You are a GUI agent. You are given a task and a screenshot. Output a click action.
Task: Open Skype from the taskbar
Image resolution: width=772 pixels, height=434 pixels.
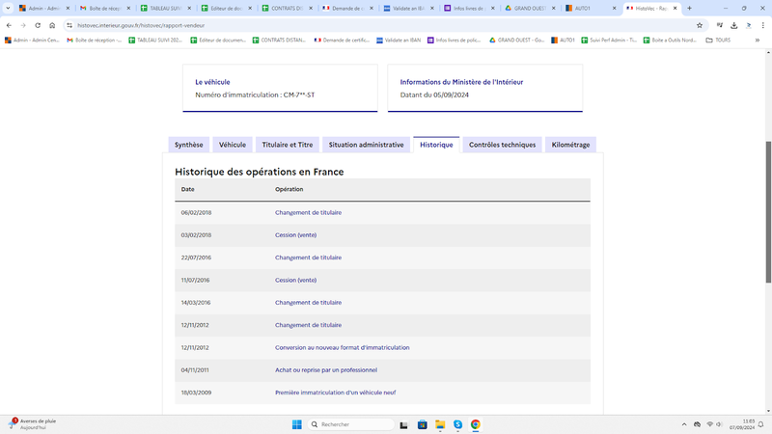[457, 424]
